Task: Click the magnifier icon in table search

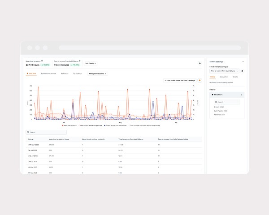Action: coord(28,132)
